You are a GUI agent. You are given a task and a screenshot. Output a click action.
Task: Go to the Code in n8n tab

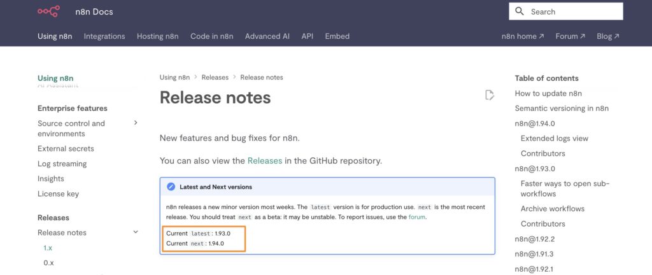tap(211, 36)
